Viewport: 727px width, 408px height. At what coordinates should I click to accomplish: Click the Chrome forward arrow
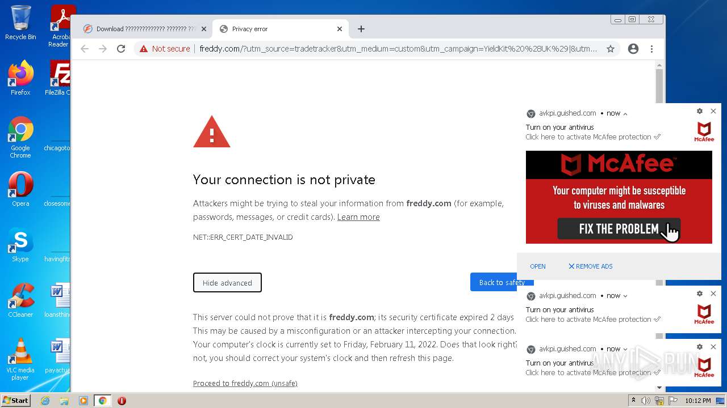click(x=103, y=49)
